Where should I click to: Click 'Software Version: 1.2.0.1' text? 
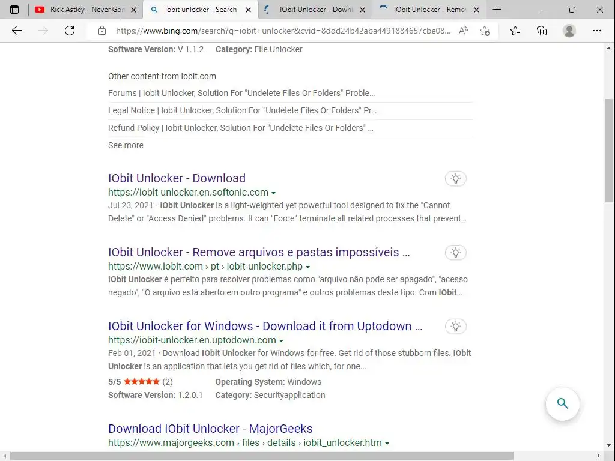point(156,395)
